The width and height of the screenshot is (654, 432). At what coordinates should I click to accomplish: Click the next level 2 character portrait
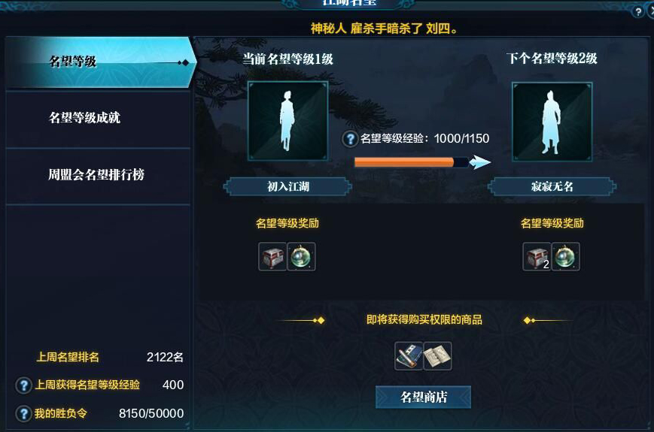point(552,121)
